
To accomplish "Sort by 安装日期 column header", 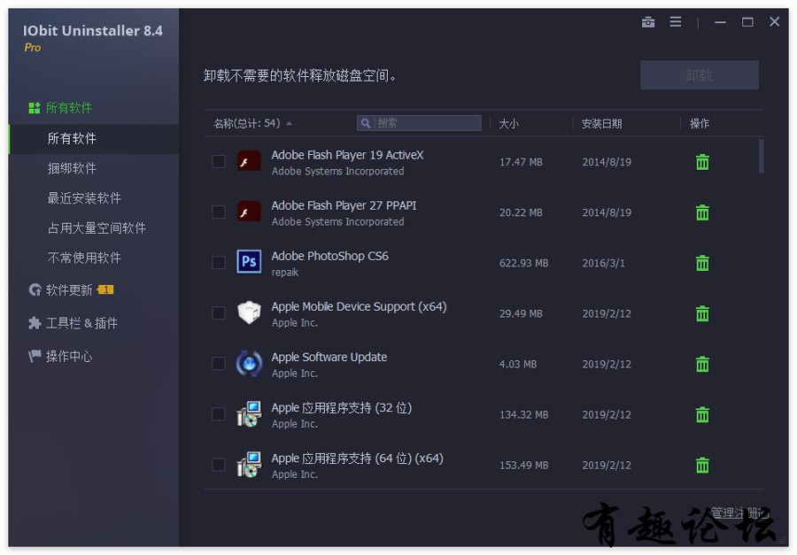I will (x=602, y=124).
